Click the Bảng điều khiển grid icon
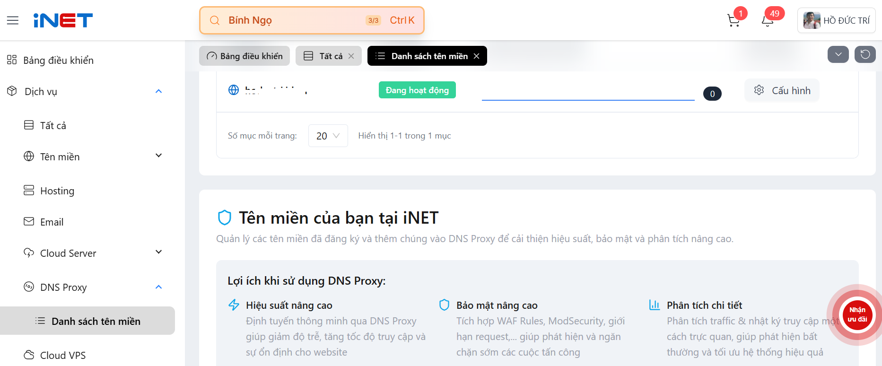 coord(12,60)
